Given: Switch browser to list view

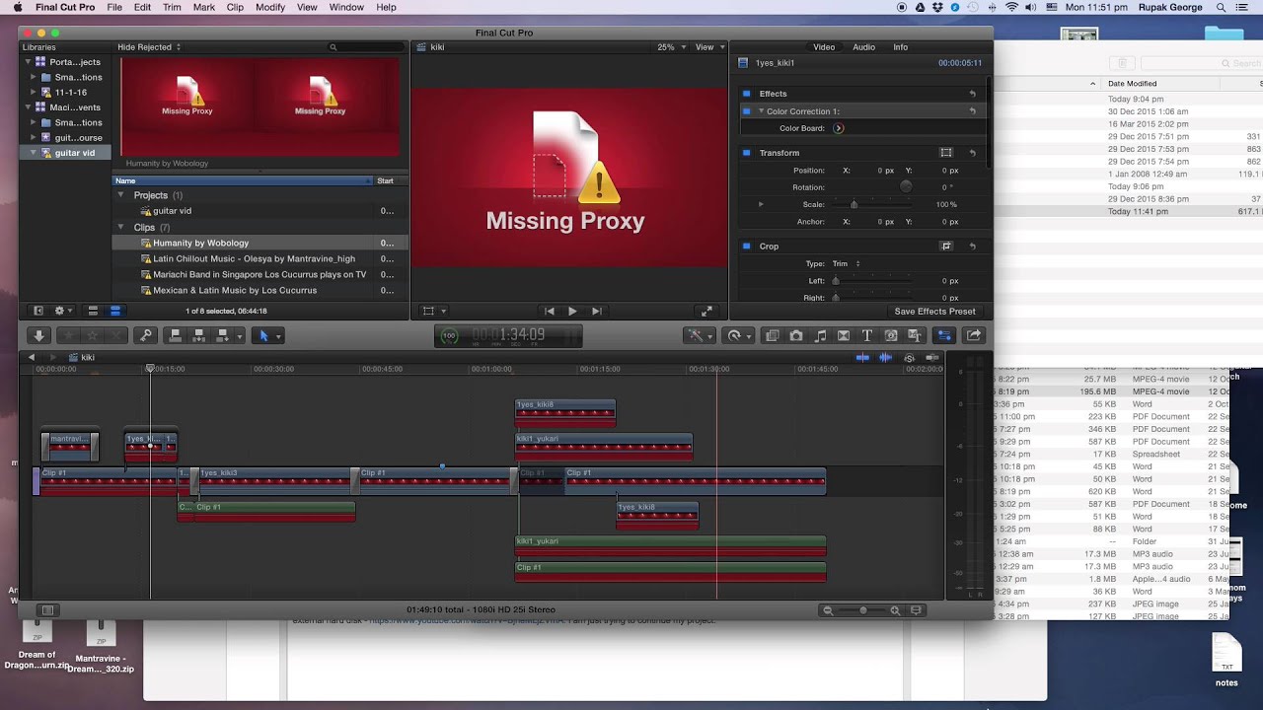Looking at the screenshot, I should click(x=114, y=311).
